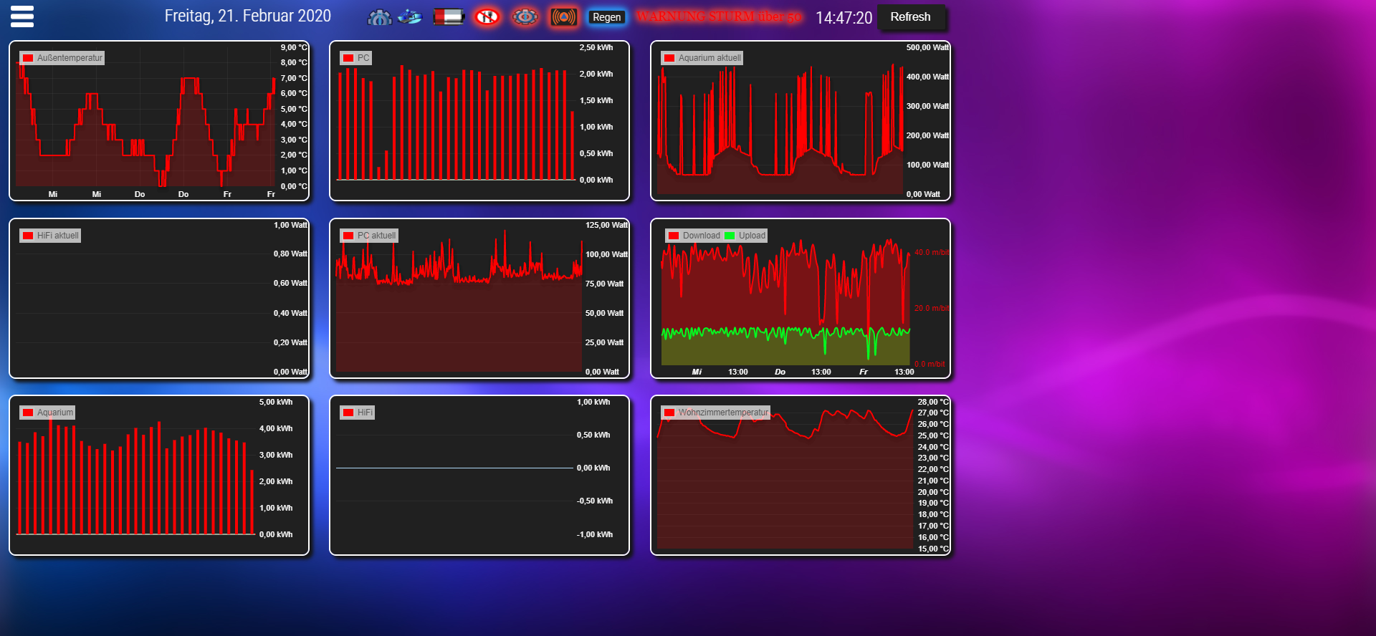Click the red glowing gear icon

point(525,17)
